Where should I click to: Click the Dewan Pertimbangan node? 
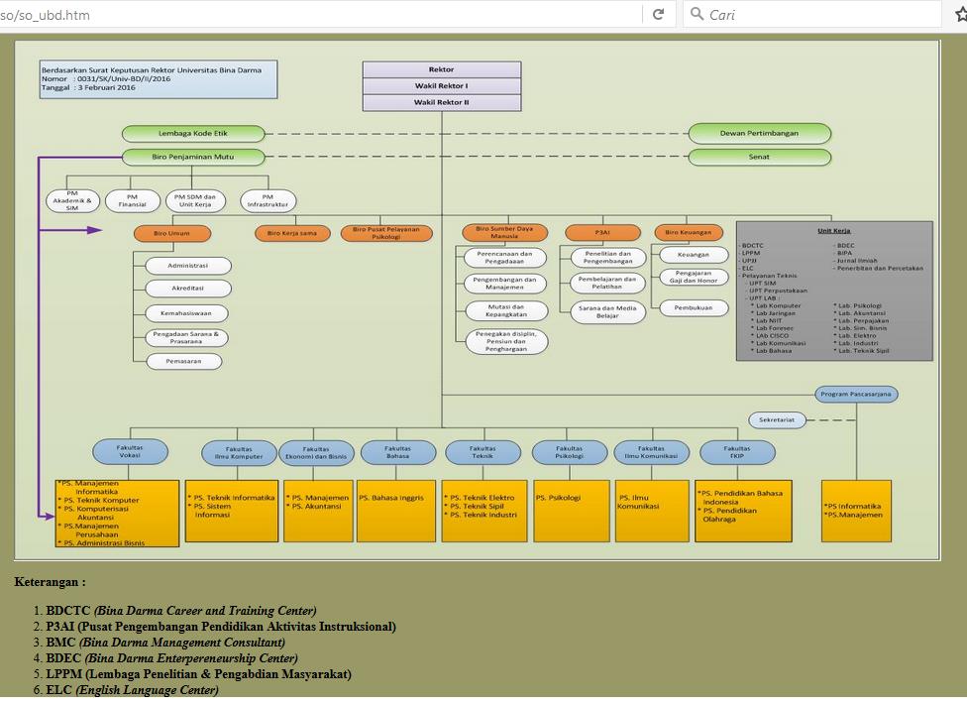759,133
